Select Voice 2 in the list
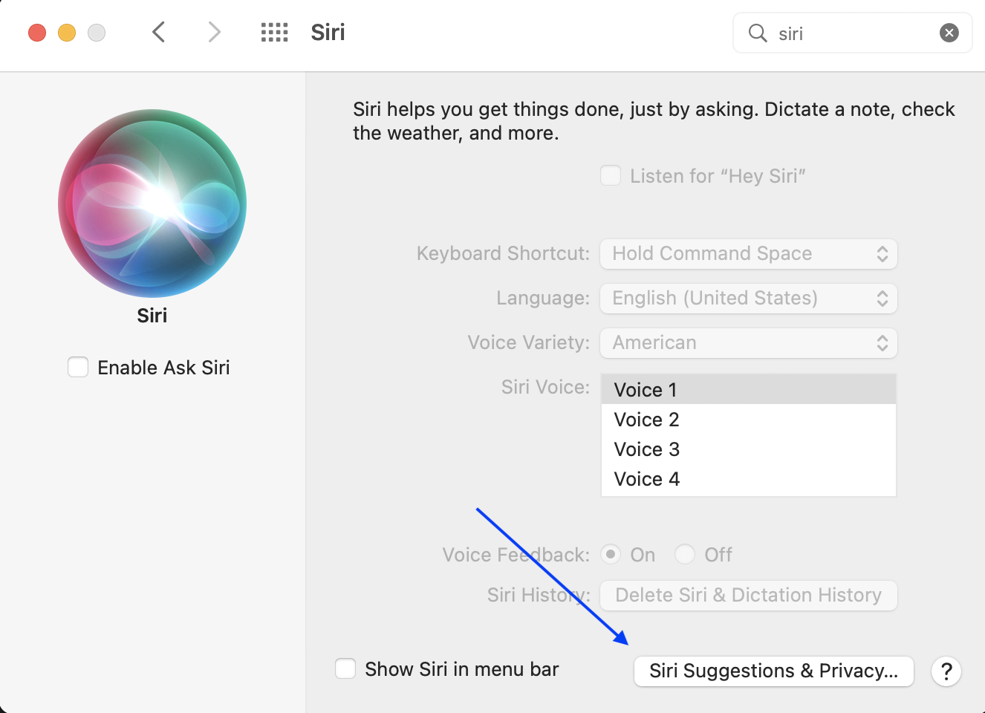Viewport: 985px width, 713px height. [x=646, y=420]
